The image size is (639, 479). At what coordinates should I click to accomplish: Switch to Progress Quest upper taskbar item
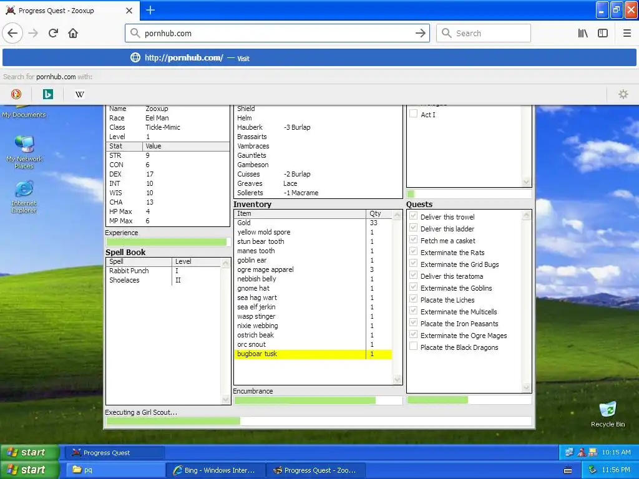[115, 453]
